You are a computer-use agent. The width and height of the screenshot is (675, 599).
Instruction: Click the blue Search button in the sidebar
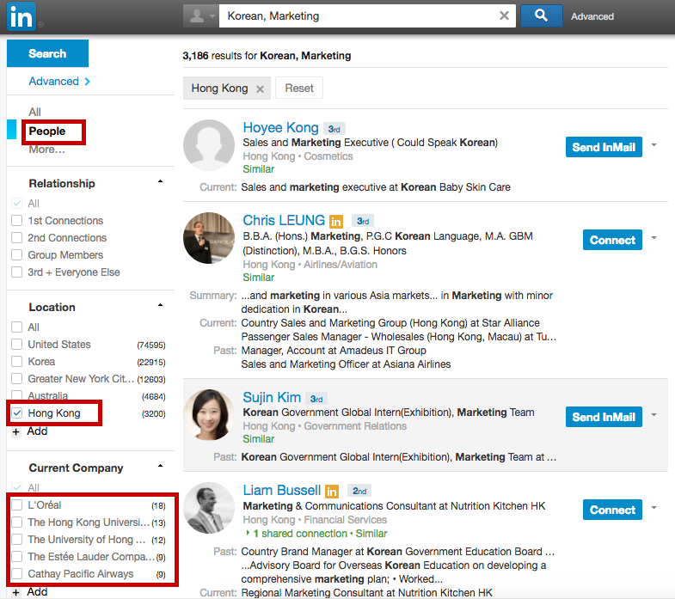(x=47, y=53)
